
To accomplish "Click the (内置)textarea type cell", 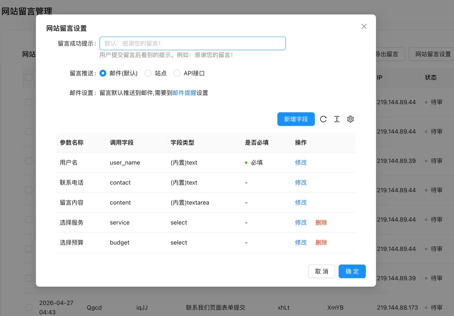I will pos(190,202).
